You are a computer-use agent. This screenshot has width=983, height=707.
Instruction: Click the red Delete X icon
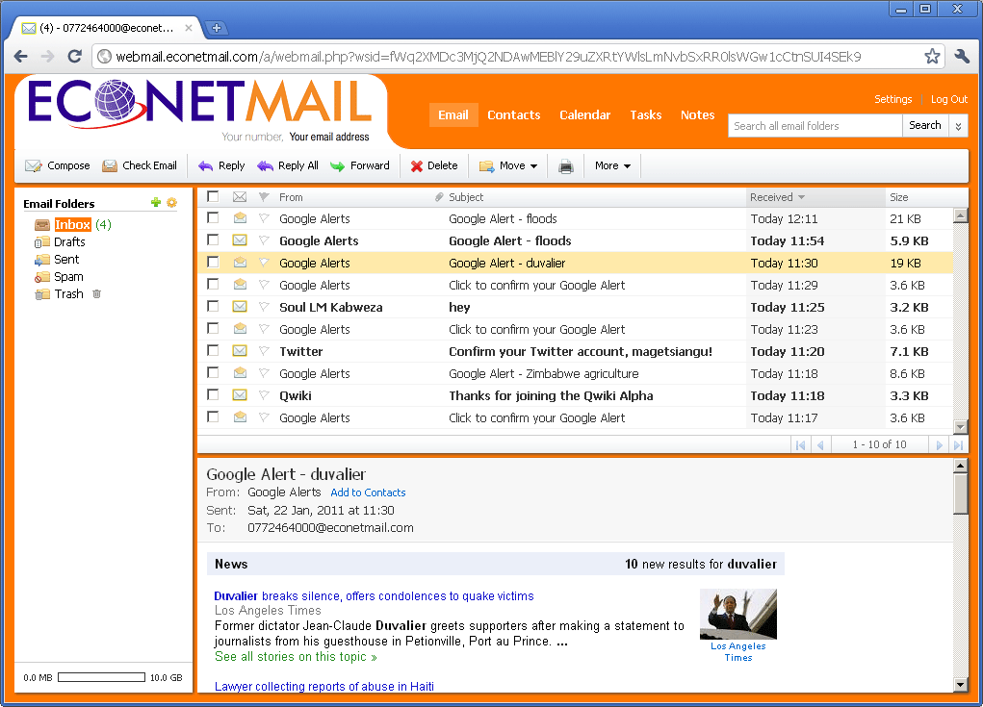click(417, 166)
